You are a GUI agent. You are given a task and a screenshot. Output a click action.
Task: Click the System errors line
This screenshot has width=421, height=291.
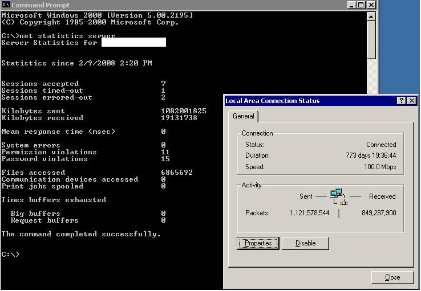[83, 145]
